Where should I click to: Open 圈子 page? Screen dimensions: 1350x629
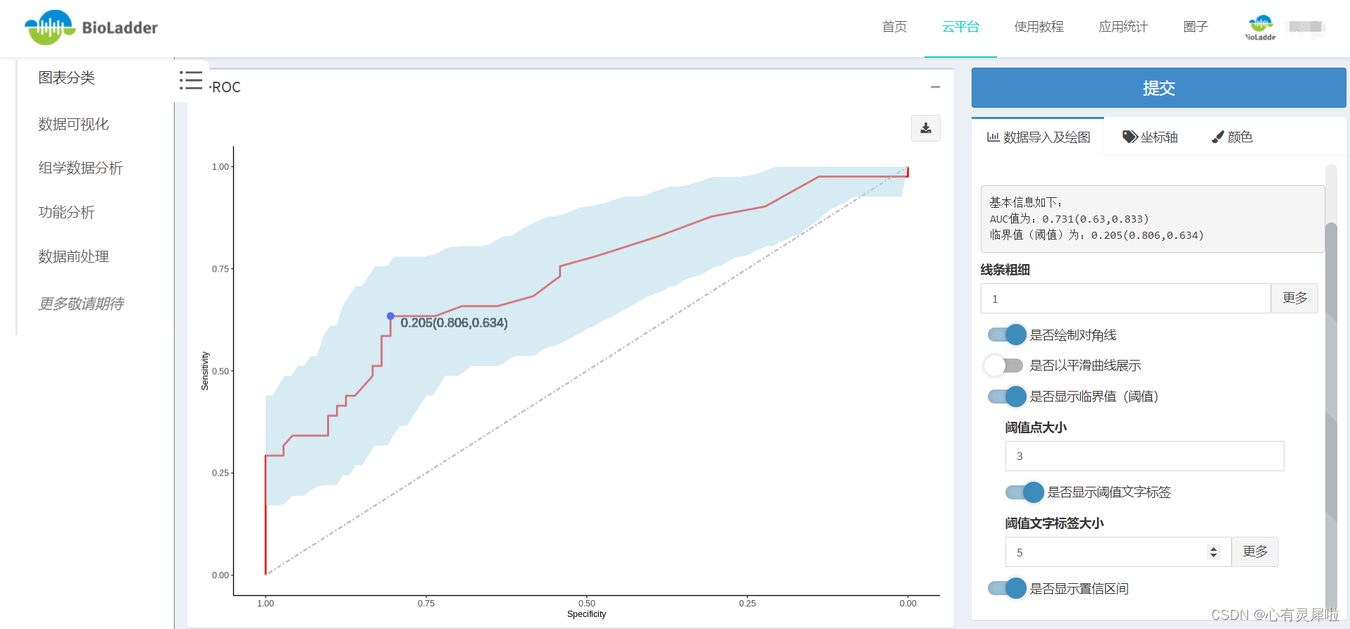pyautogui.click(x=1196, y=27)
